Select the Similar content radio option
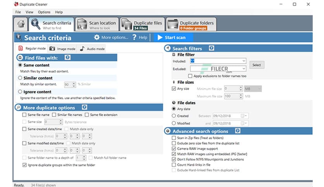The width and height of the screenshot is (324, 187). (20, 78)
